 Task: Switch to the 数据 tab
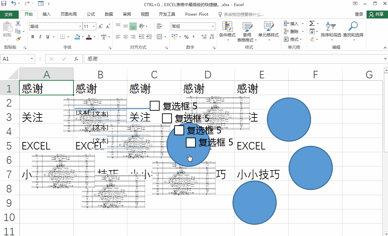coord(109,14)
